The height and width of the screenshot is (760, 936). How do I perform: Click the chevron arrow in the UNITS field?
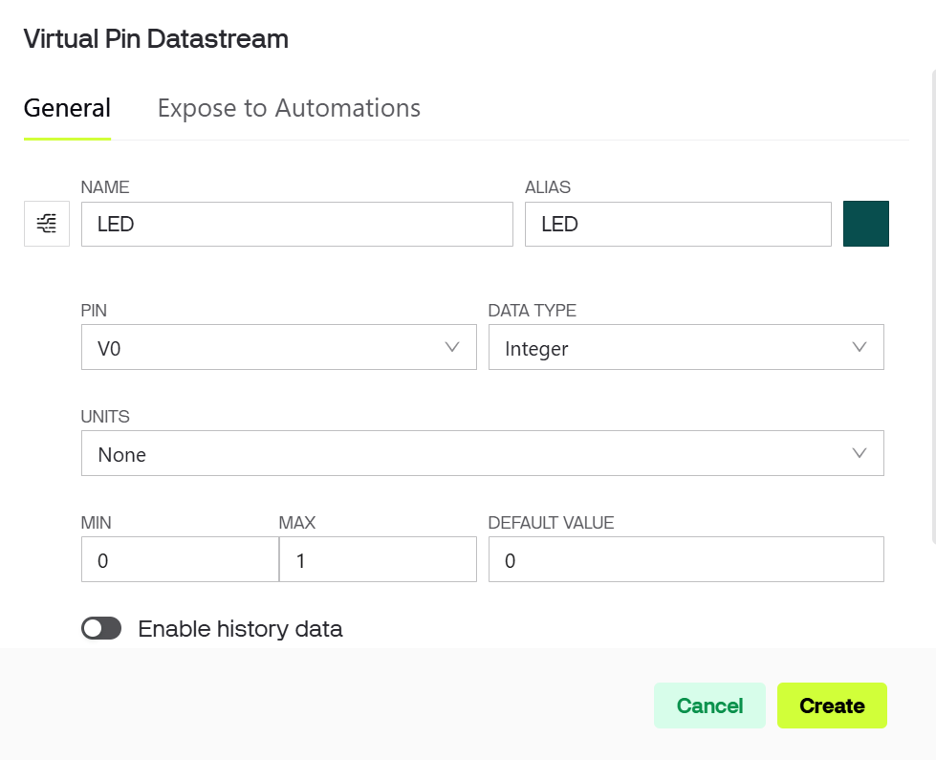pyautogui.click(x=860, y=453)
